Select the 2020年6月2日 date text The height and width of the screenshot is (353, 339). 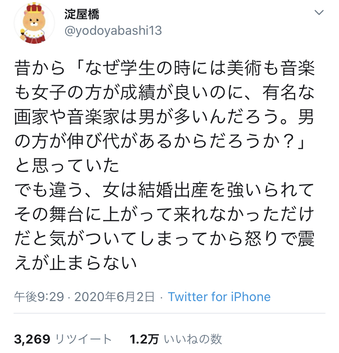coord(114,297)
